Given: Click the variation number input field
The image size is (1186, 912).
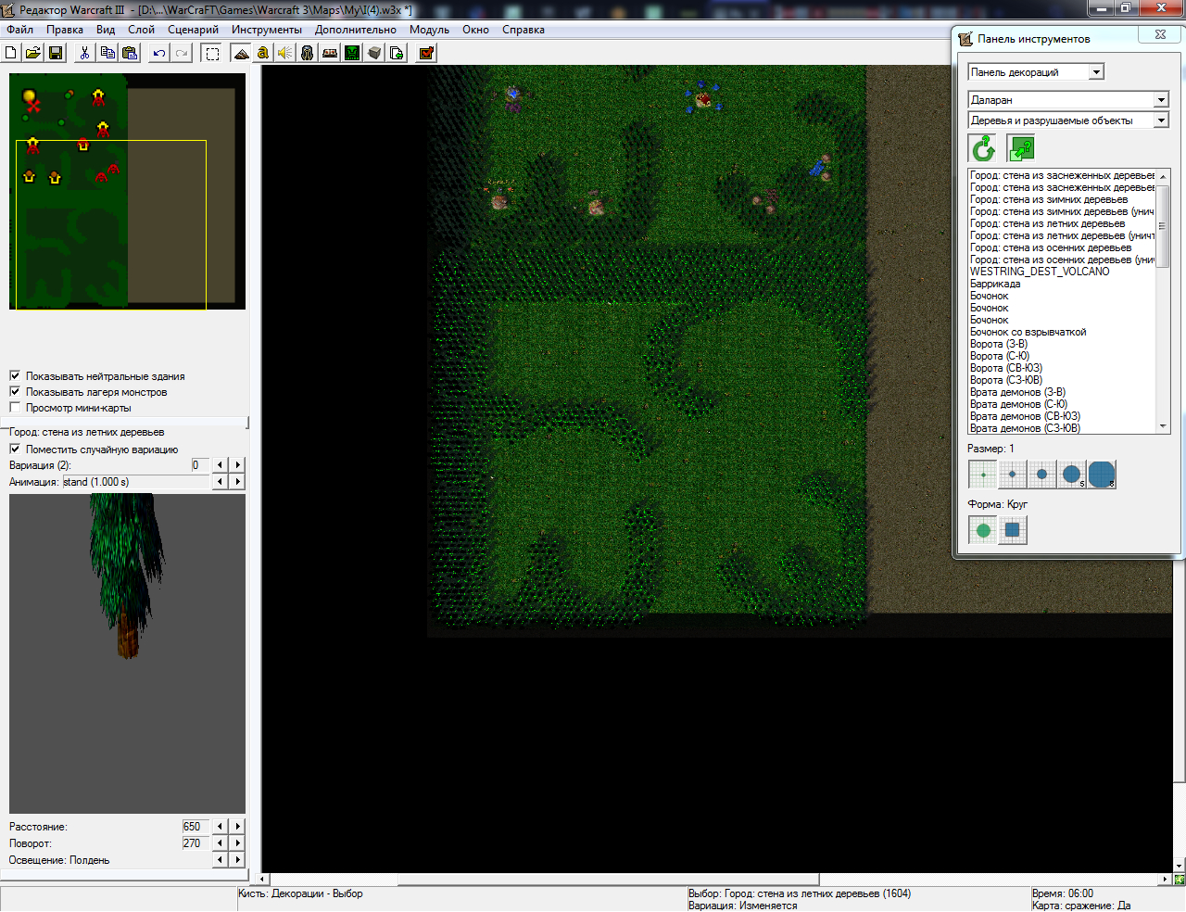Looking at the screenshot, I should pyautogui.click(x=200, y=465).
